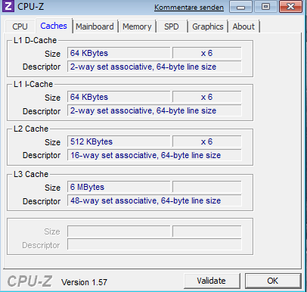307x292 pixels.
Task: Click the L3 Cache size field 6 MBytes
Action: (x=119, y=187)
